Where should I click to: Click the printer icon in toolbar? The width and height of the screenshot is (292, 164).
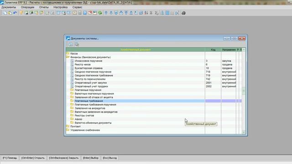[x=183, y=13]
